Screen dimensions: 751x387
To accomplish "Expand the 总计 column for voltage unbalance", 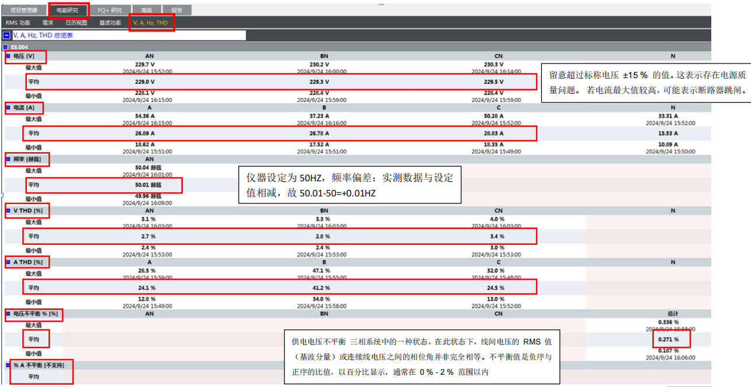I will click(672, 314).
